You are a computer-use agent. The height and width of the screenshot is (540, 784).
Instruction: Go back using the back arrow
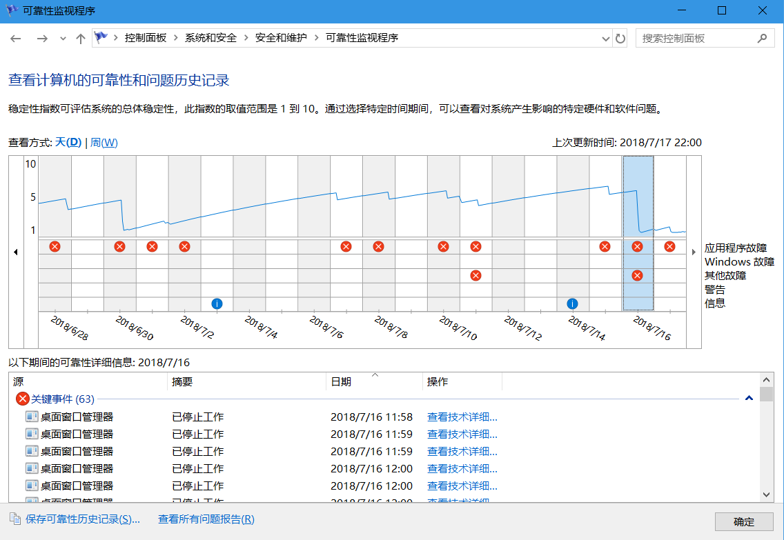[15, 39]
